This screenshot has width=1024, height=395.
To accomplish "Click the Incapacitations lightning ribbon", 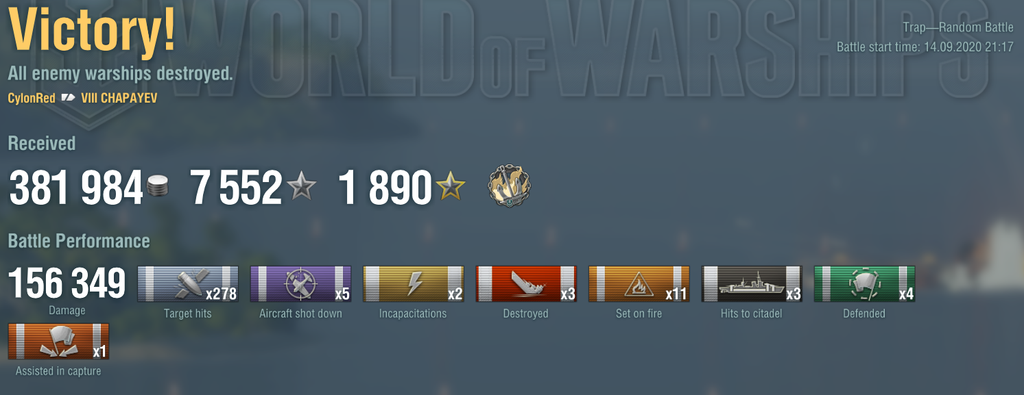I will pos(413,284).
